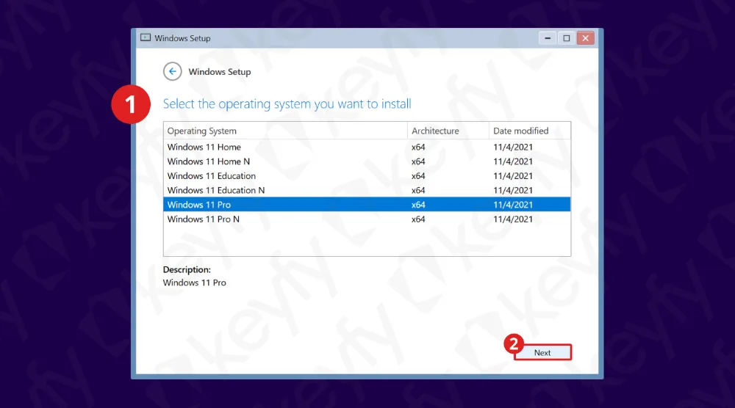735x408 pixels.
Task: Sort by Architecture column header
Action: coord(448,131)
